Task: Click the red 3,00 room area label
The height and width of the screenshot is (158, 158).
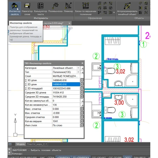Action: click(119, 103)
